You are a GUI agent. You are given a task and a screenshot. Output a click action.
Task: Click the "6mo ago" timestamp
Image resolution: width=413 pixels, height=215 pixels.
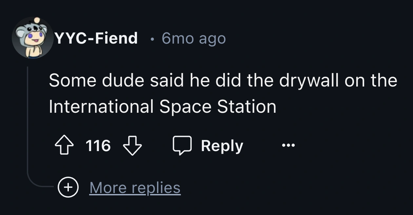(194, 38)
